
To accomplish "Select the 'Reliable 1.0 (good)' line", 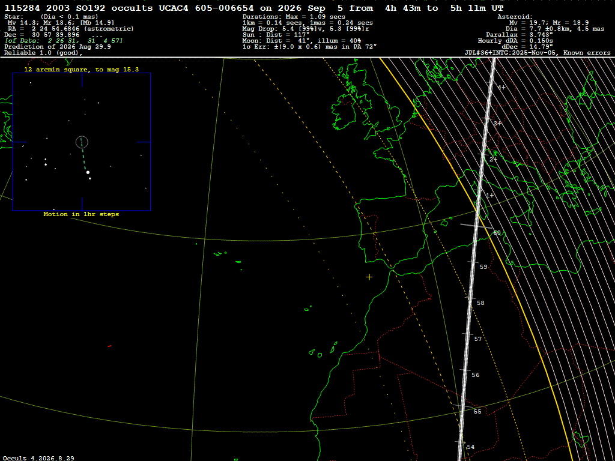I will pyautogui.click(x=43, y=53).
